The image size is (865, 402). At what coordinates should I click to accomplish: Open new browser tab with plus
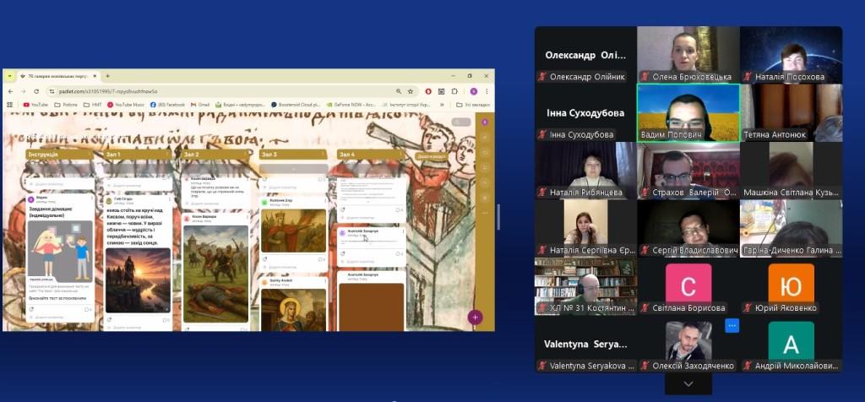(107, 76)
